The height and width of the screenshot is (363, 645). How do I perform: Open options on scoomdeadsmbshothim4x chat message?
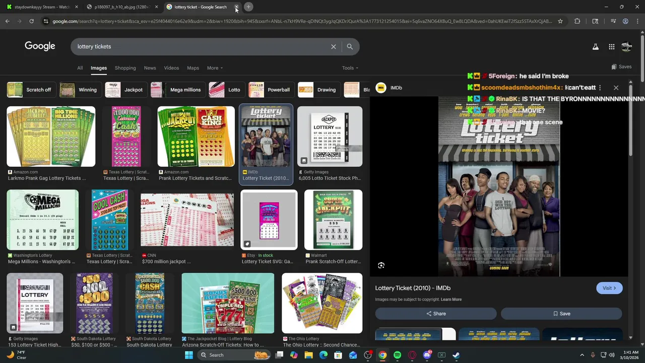click(x=600, y=88)
